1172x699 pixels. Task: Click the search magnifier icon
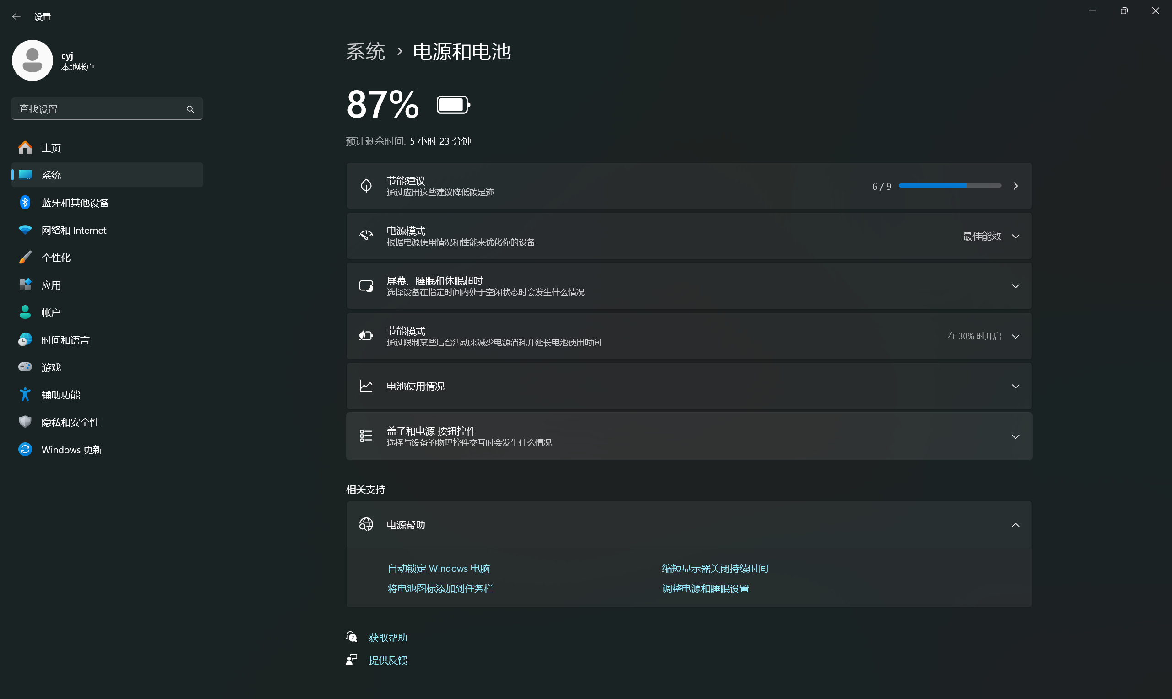coord(190,109)
